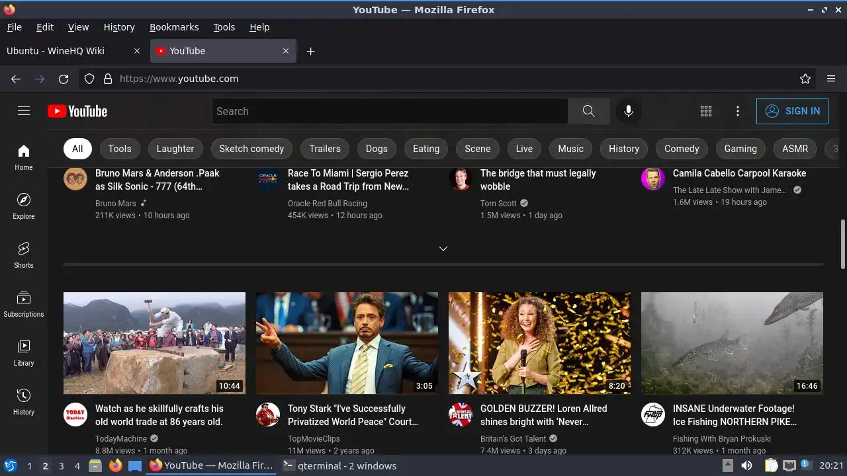Screen dimensions: 847x476
Task: Click Firefox back arrow
Action: 16,79
